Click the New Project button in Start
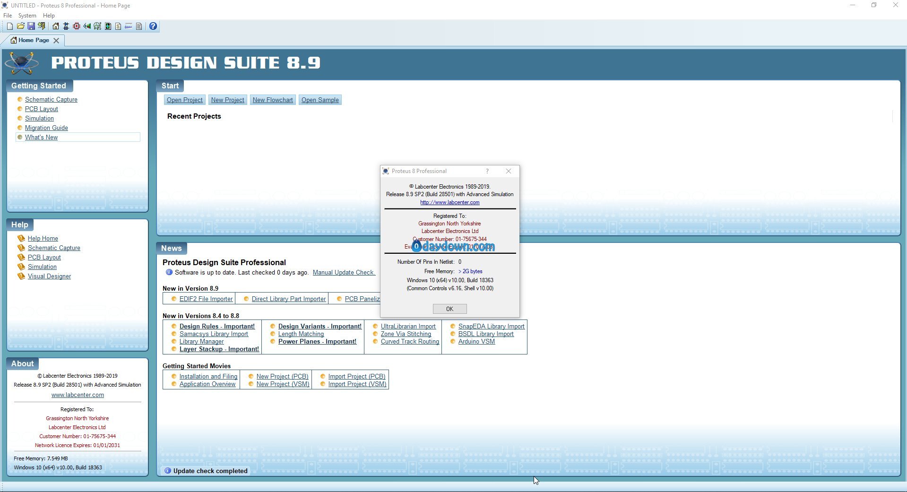The image size is (907, 492). (x=227, y=100)
